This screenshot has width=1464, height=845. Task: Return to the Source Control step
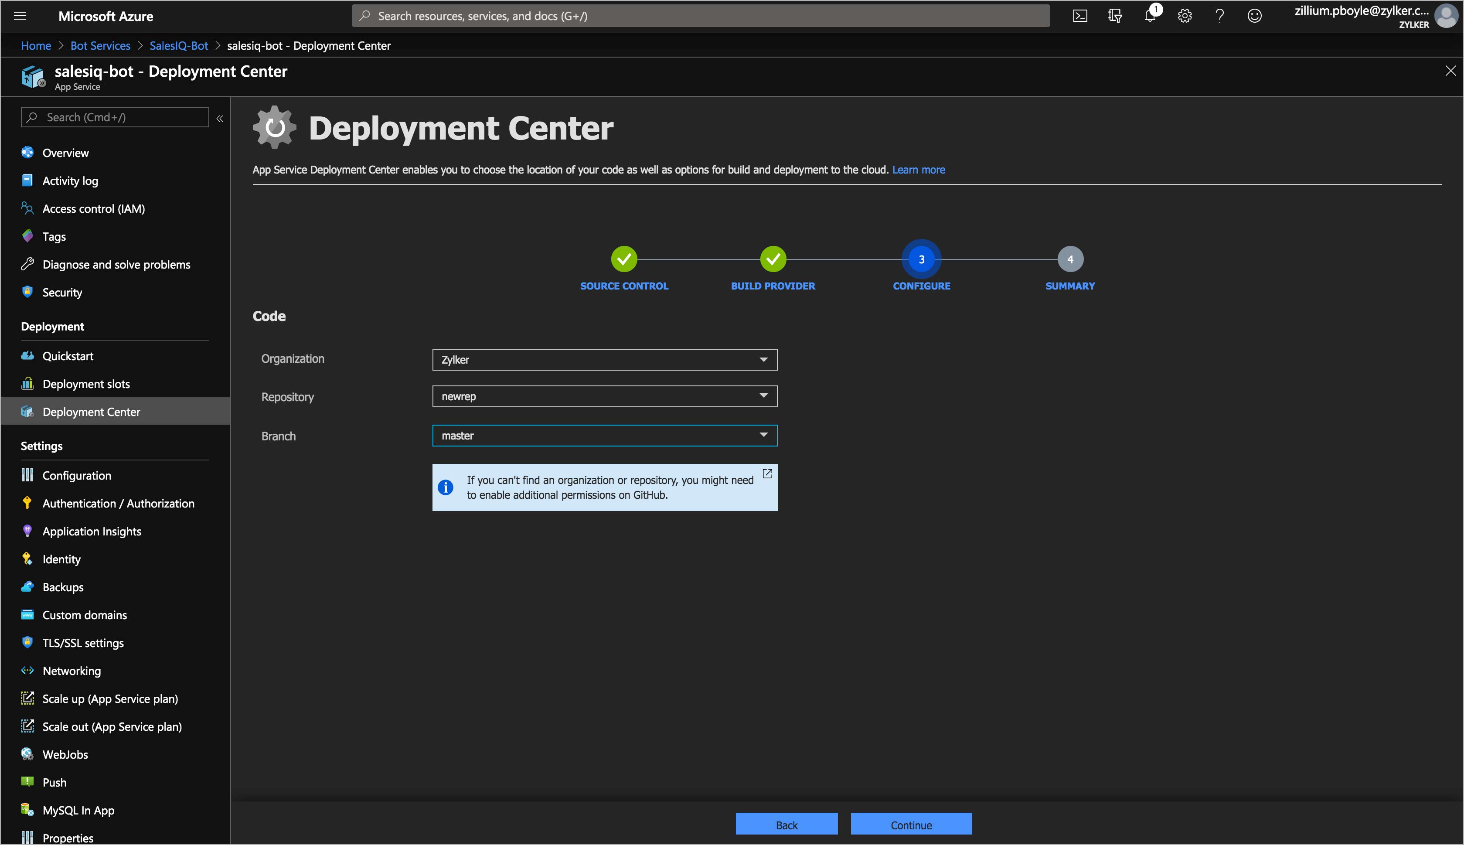click(624, 259)
